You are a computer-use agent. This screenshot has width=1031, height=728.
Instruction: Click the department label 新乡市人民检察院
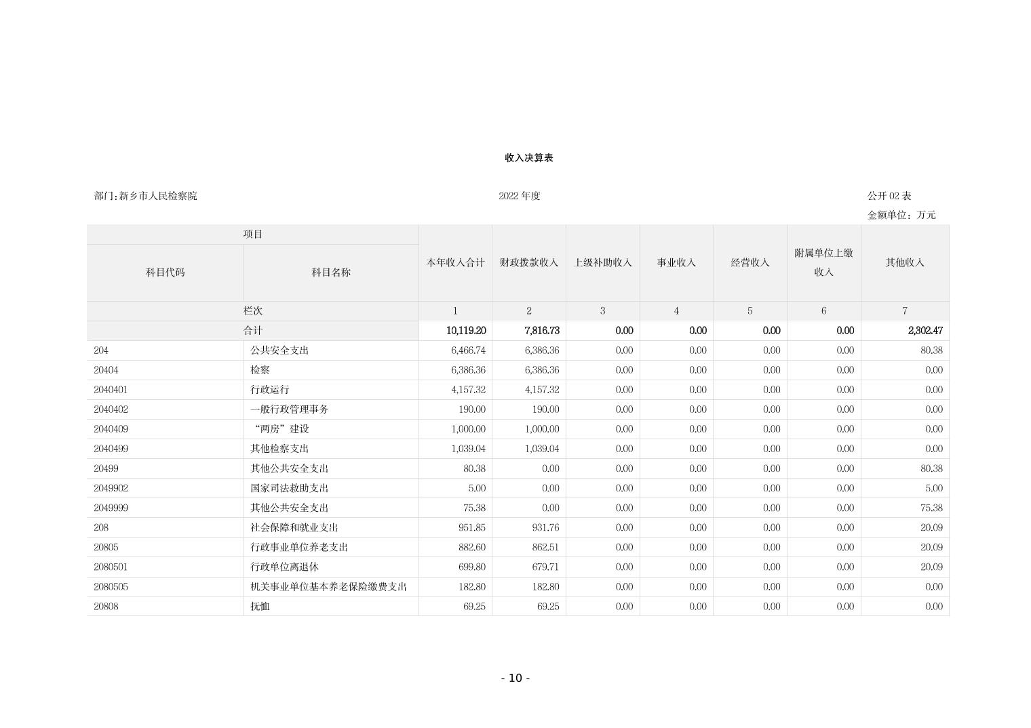(x=146, y=196)
